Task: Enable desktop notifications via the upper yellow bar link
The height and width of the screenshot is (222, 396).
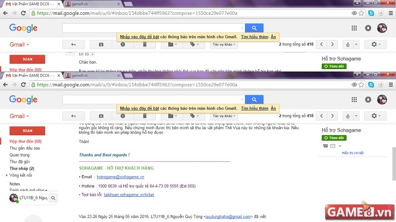Action: 140,37
